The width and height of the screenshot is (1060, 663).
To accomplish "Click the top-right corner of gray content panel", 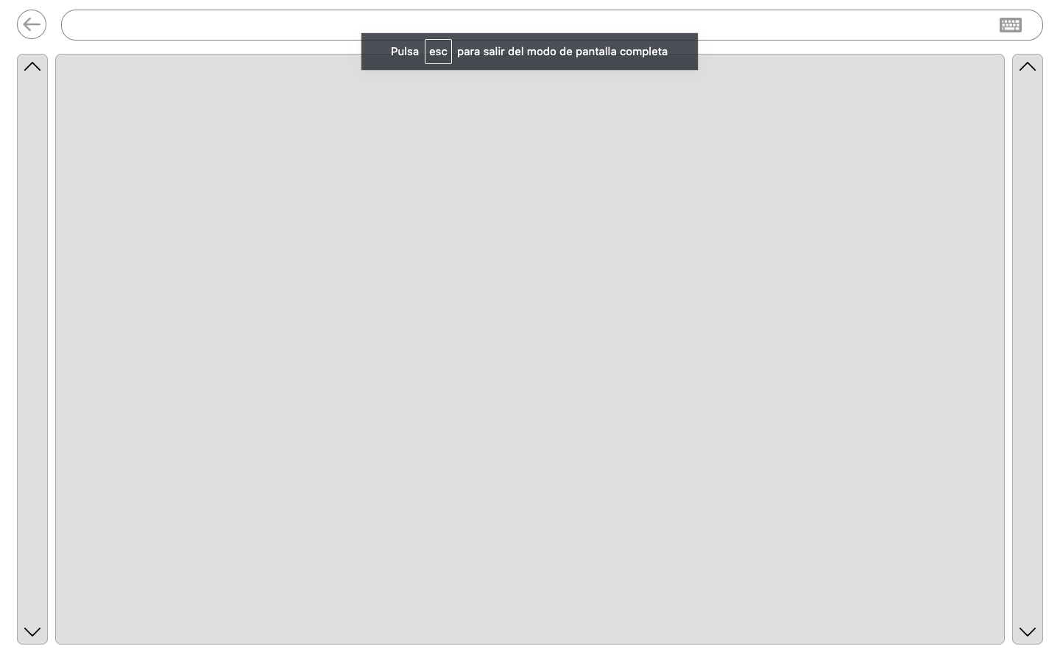I will [x=1000, y=59].
